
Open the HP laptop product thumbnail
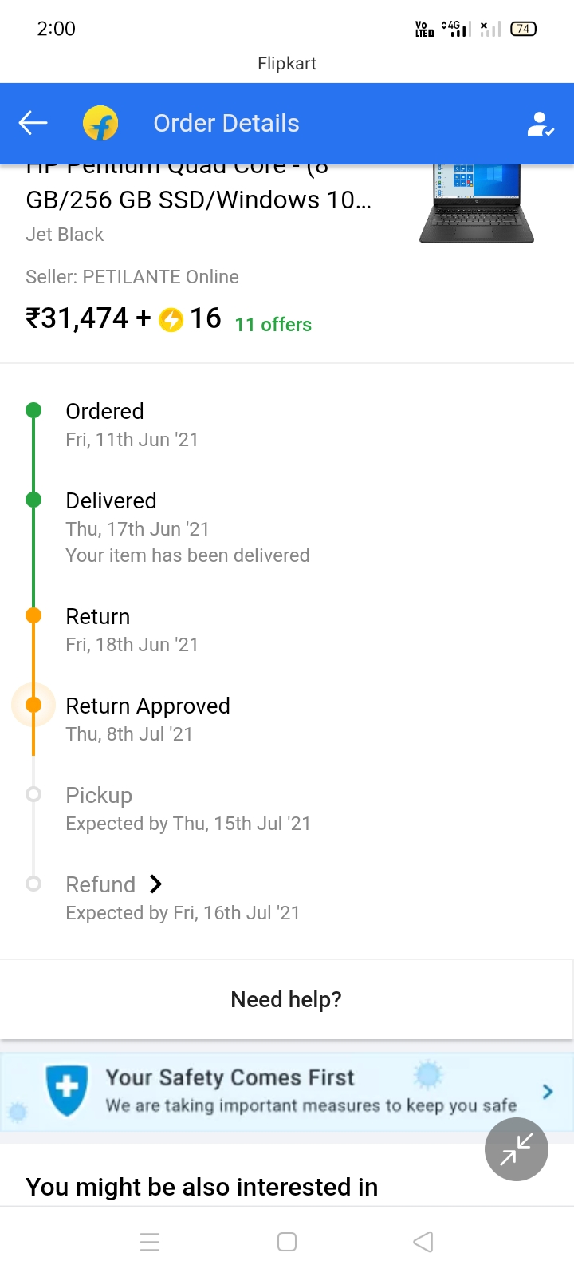pyautogui.click(x=477, y=204)
